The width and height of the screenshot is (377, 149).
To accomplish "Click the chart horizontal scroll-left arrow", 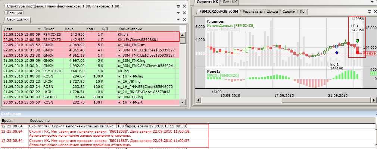I will pyautogui.click(x=198, y=100).
